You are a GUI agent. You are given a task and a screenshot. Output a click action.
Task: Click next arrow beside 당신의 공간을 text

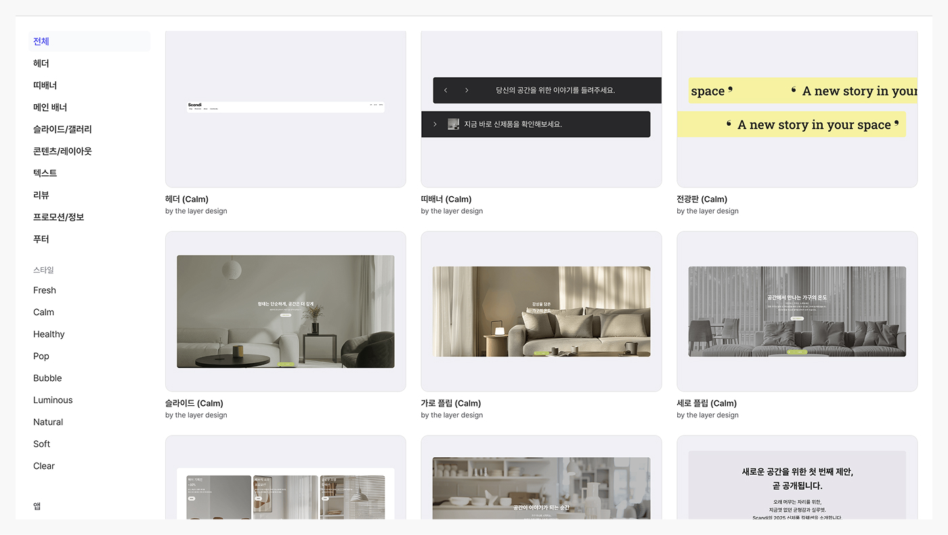pos(467,90)
